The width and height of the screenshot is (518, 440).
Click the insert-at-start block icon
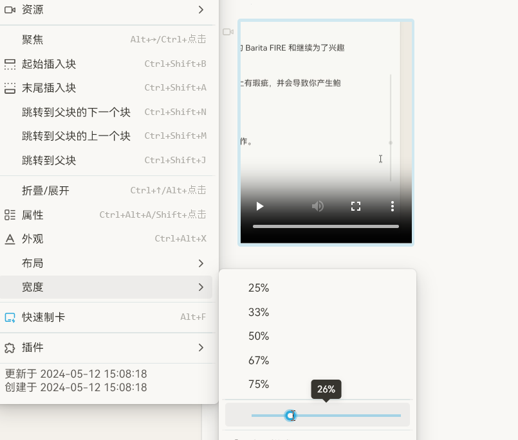point(10,64)
